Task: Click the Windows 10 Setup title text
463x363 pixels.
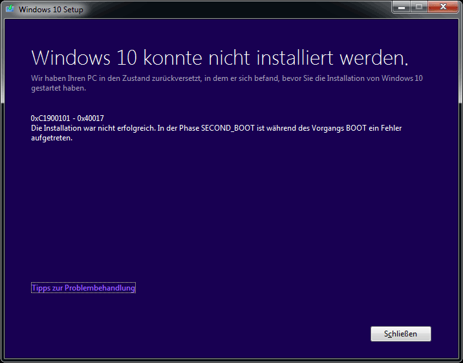Action: (51, 10)
